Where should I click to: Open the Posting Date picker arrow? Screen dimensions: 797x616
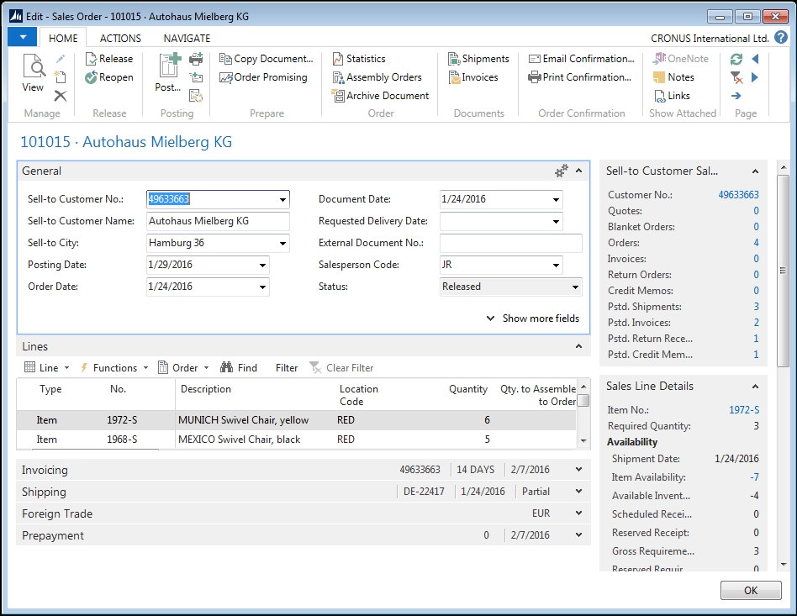262,266
